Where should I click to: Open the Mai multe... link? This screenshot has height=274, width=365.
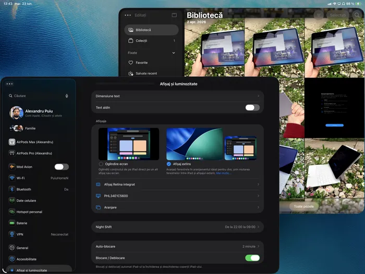[x=223, y=173]
